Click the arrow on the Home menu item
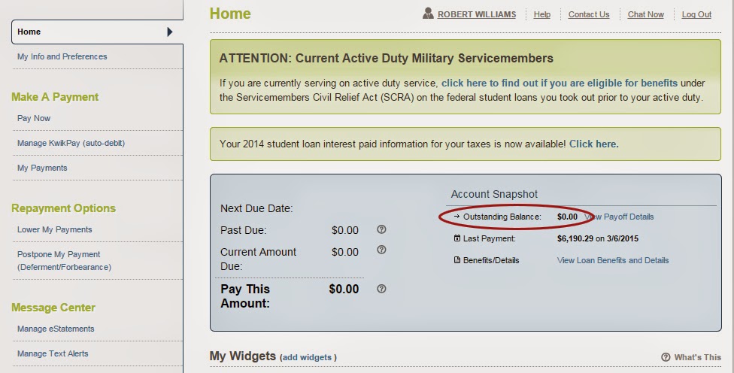 (x=170, y=32)
